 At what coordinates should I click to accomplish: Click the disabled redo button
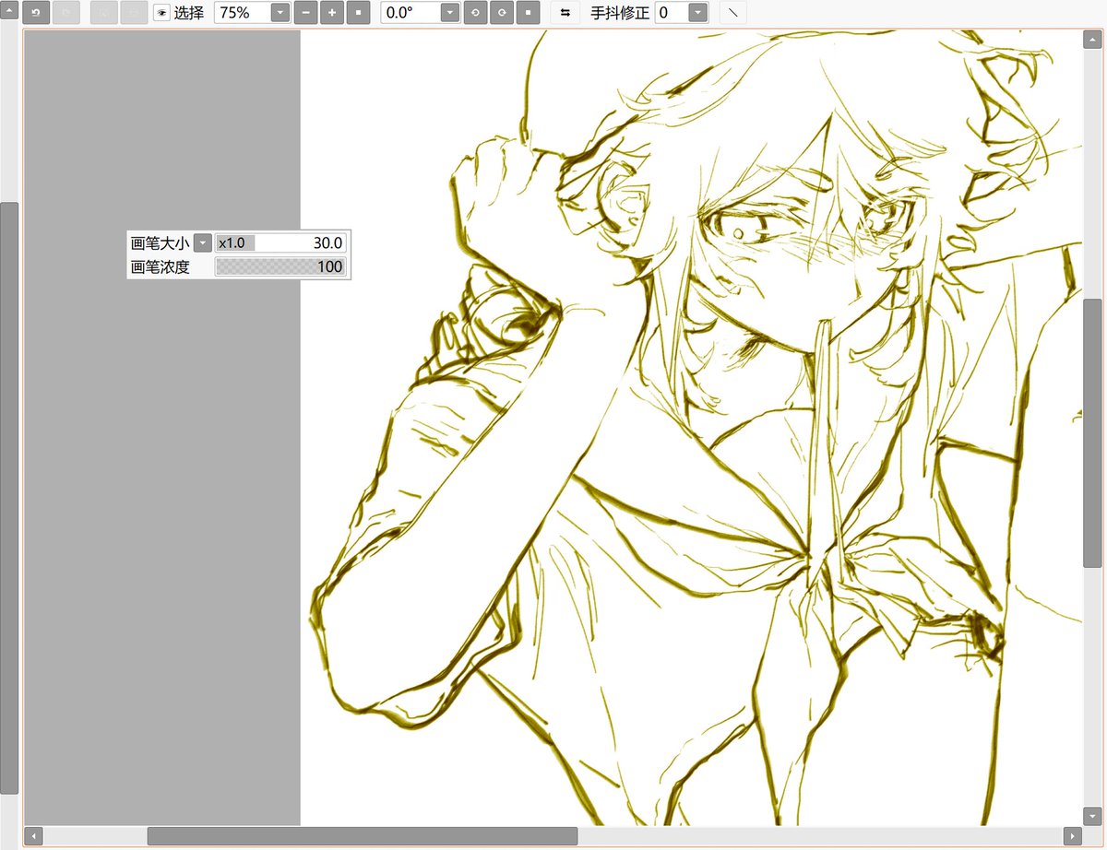click(65, 13)
